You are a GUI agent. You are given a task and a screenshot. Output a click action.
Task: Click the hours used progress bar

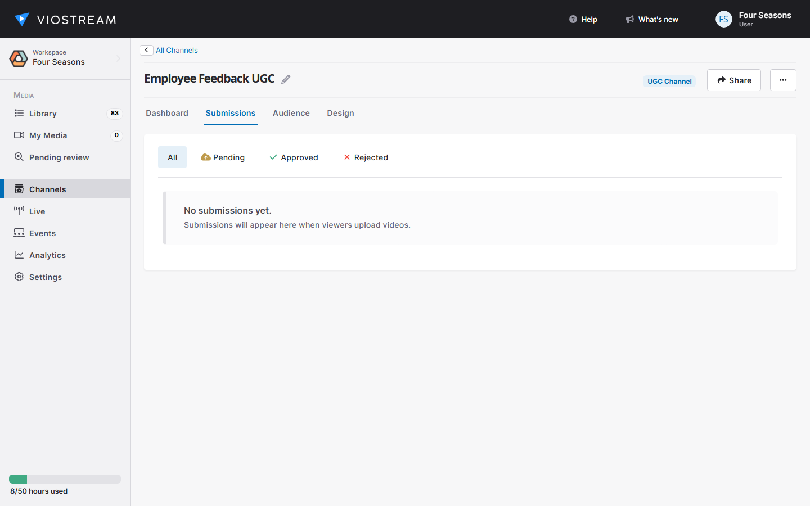pyautogui.click(x=65, y=479)
